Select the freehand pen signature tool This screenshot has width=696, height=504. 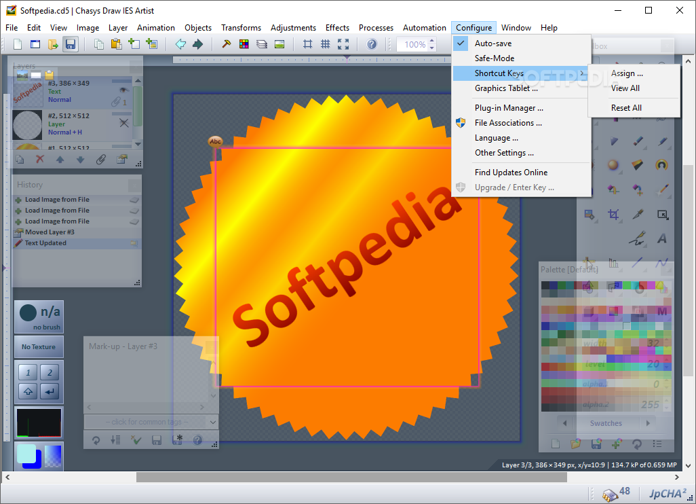(638, 238)
